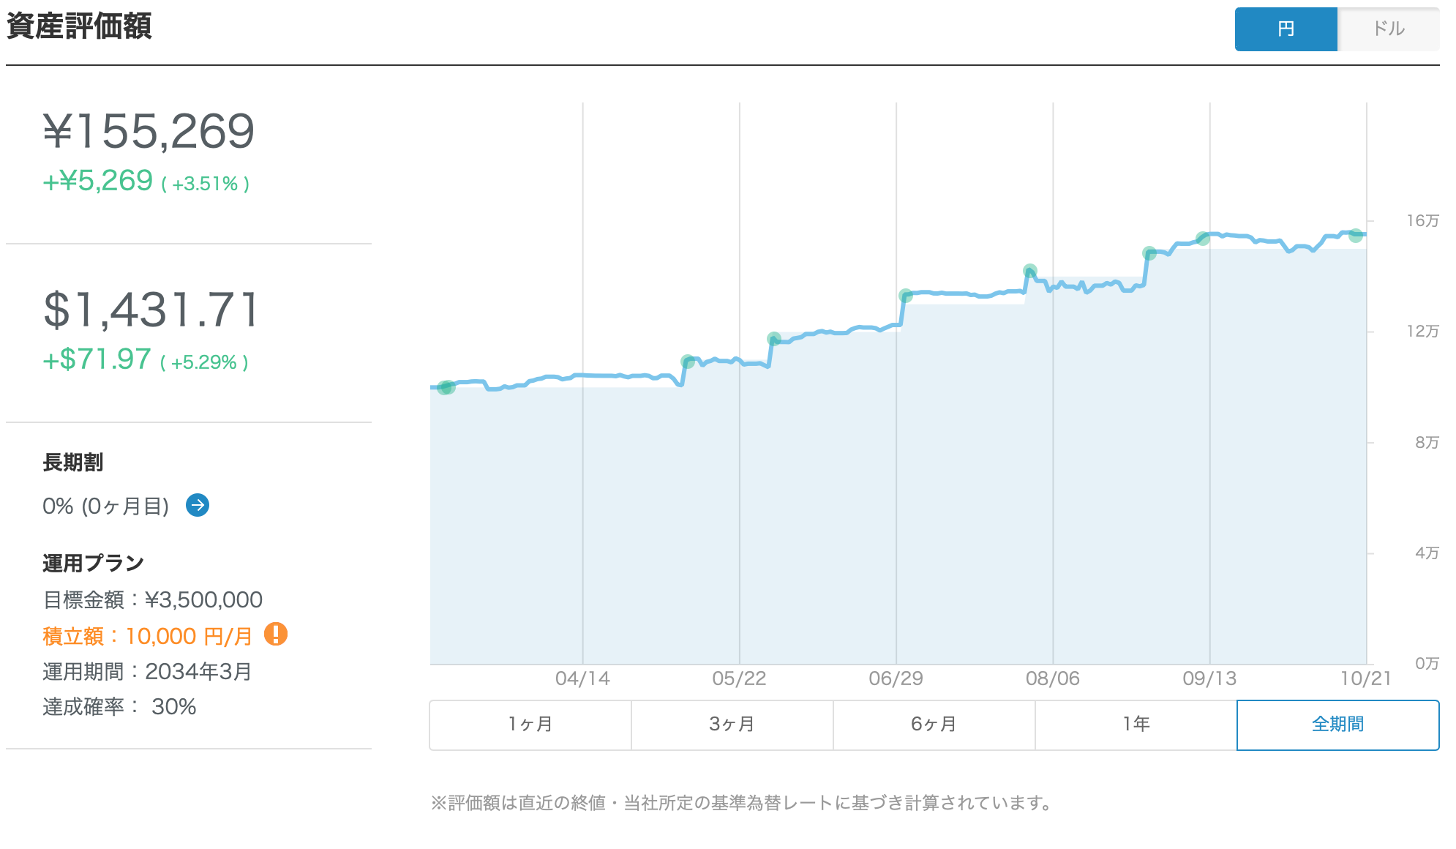
Task: Open the 長期割 blue arrow icon
Action: pos(198,505)
